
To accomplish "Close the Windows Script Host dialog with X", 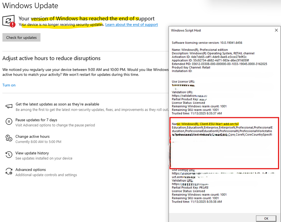I will 276,30.
